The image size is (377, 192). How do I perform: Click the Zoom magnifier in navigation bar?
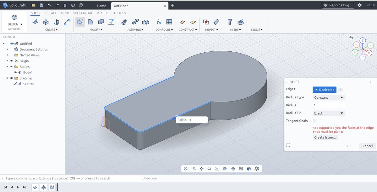[x=209, y=169]
